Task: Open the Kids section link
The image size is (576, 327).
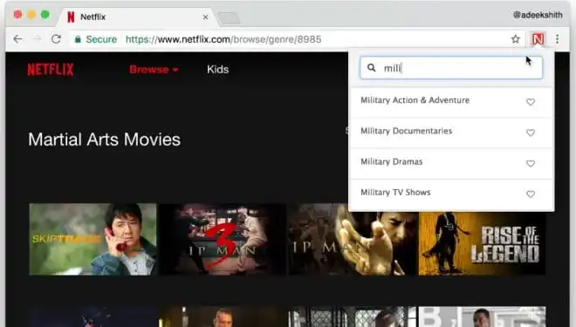Action: [217, 70]
